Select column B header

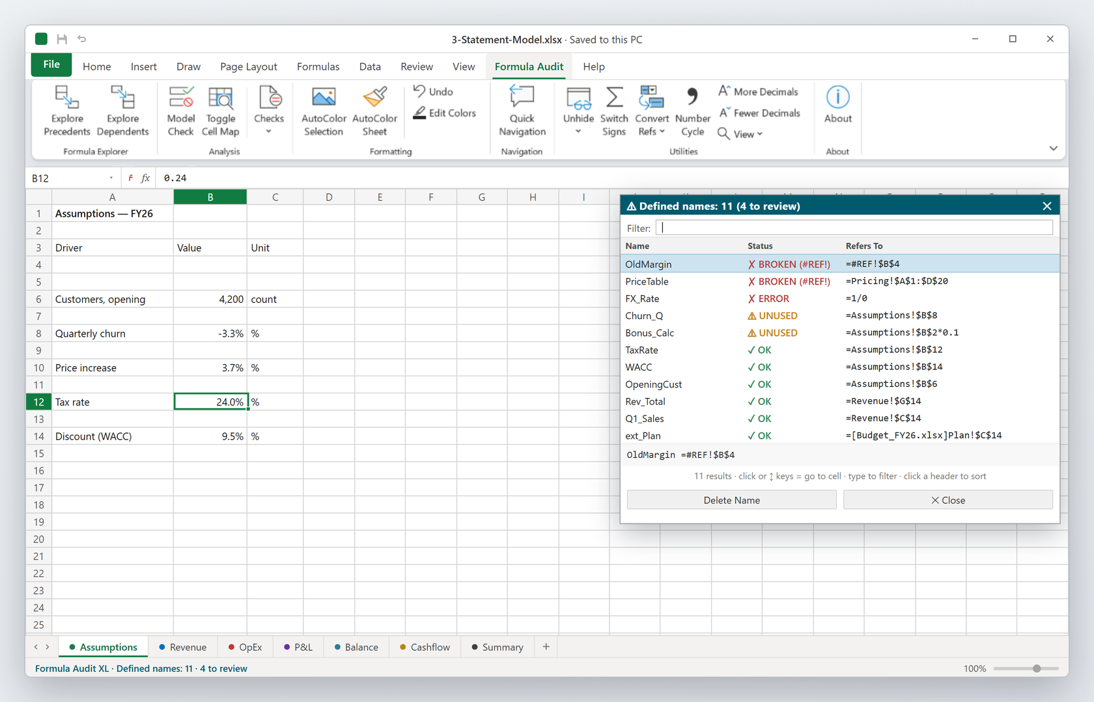210,197
